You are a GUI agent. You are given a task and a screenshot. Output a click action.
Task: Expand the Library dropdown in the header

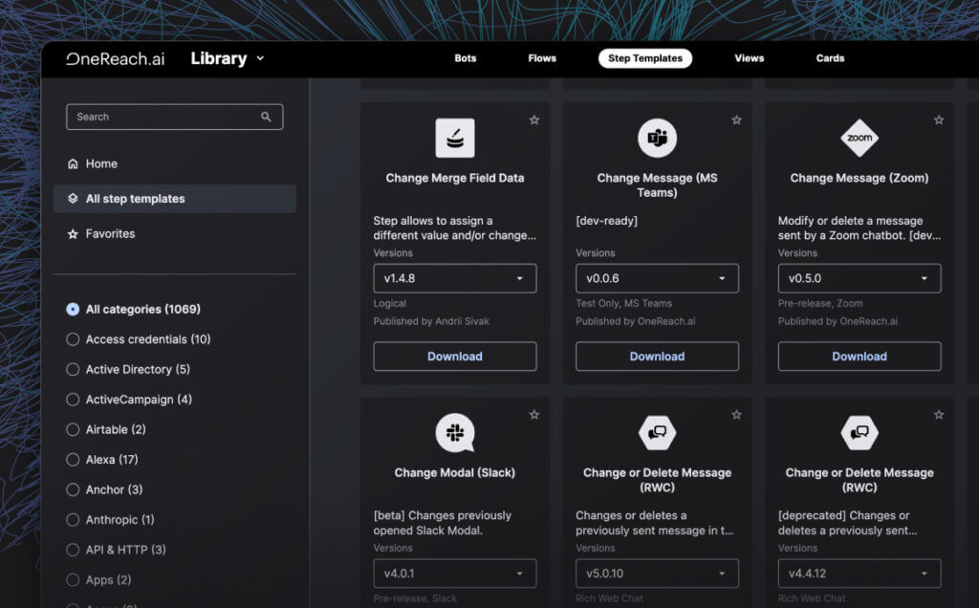click(227, 58)
